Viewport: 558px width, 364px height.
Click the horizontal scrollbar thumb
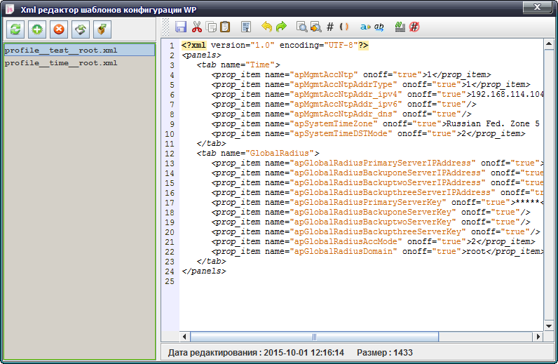pyautogui.click(x=314, y=337)
